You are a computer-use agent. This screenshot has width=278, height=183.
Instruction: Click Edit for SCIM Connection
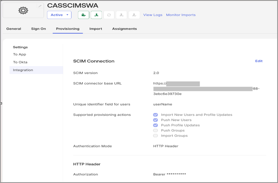pyautogui.click(x=259, y=61)
